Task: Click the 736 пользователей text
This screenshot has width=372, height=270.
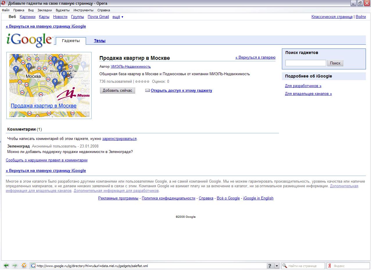Action: 116,82
